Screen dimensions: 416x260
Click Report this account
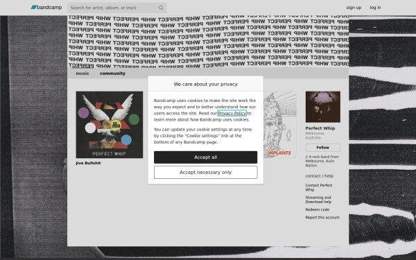[322, 217]
